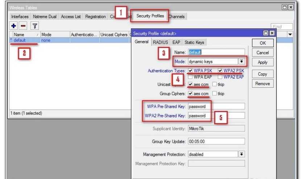Click the red minus remove icon
The width and height of the screenshot is (301, 179).
pos(22,26)
